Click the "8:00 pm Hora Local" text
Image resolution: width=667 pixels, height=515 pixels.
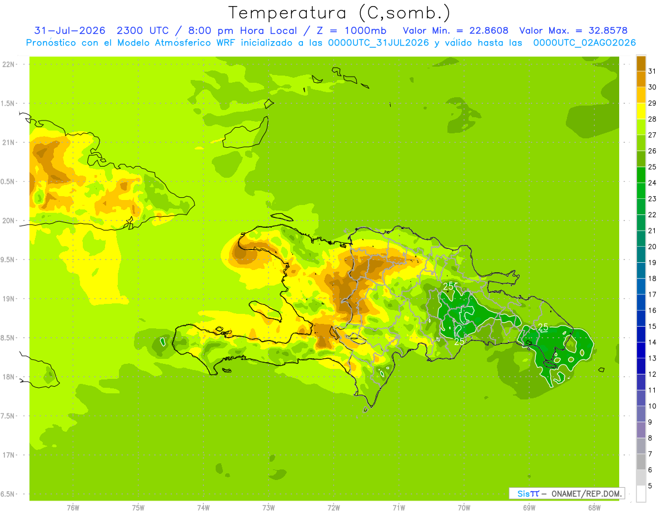pyautogui.click(x=242, y=31)
